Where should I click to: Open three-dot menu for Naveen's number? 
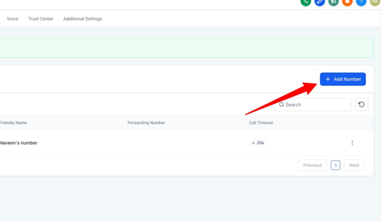[352, 143]
